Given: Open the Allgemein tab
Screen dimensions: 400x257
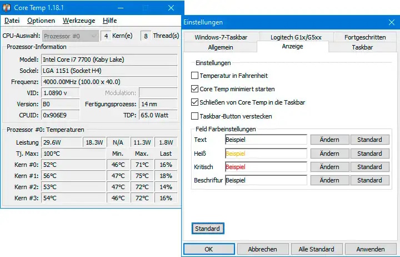Looking at the screenshot, I should point(221,47).
